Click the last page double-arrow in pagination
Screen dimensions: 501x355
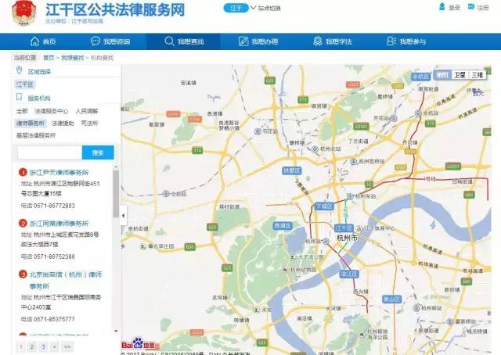coord(67,346)
